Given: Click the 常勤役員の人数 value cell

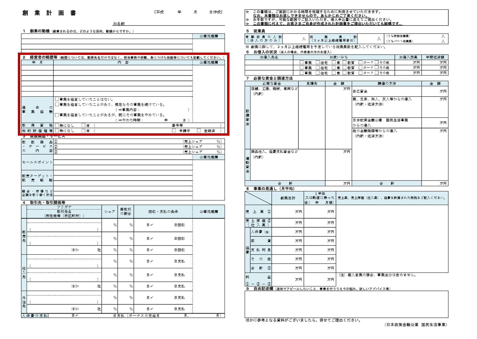Looking at the screenshot, I should click(295, 39).
